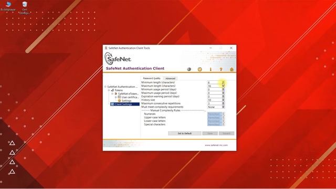The height and width of the screenshot is (189, 336).
Task: Collapse the SafeNet eToken tree node
Action: click(x=112, y=93)
